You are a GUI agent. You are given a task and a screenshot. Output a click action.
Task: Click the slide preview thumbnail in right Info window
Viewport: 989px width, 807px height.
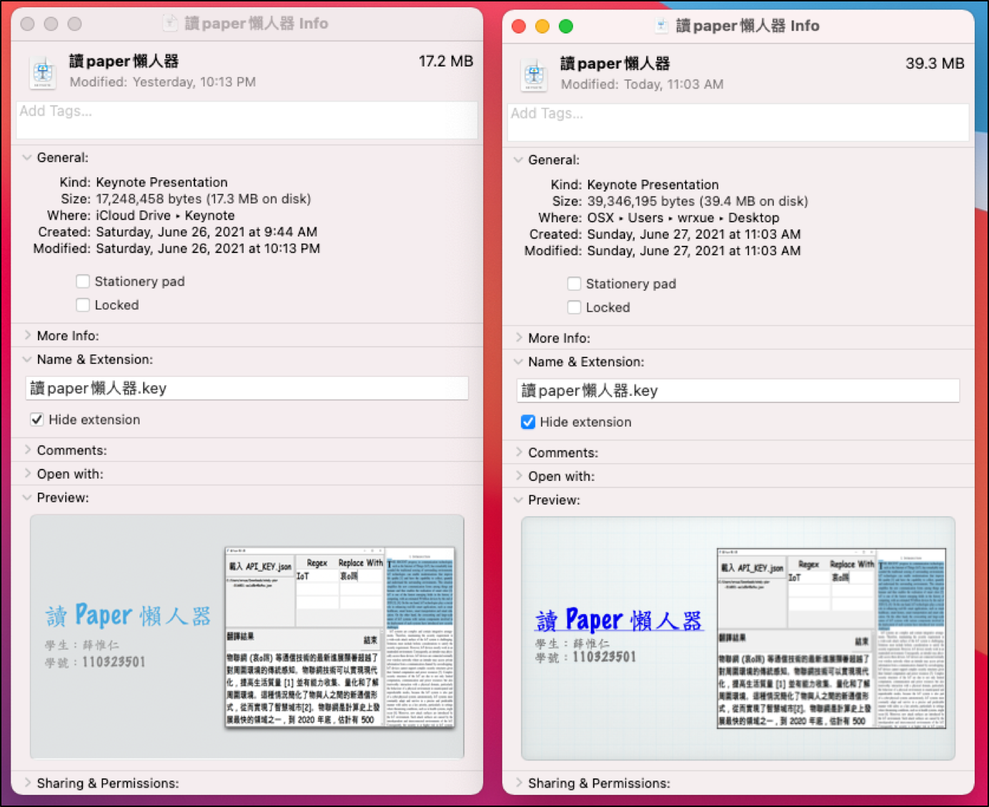pos(738,638)
